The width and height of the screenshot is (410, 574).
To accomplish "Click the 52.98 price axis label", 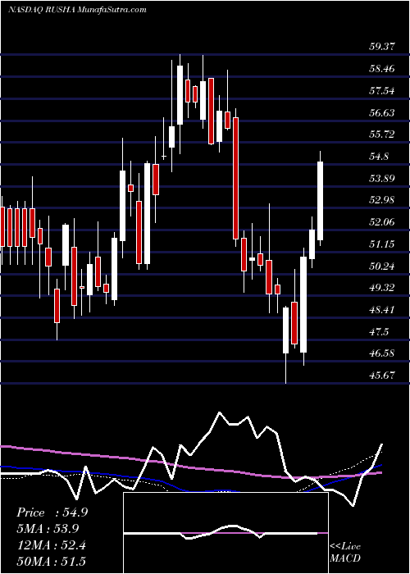I will pyautogui.click(x=381, y=200).
